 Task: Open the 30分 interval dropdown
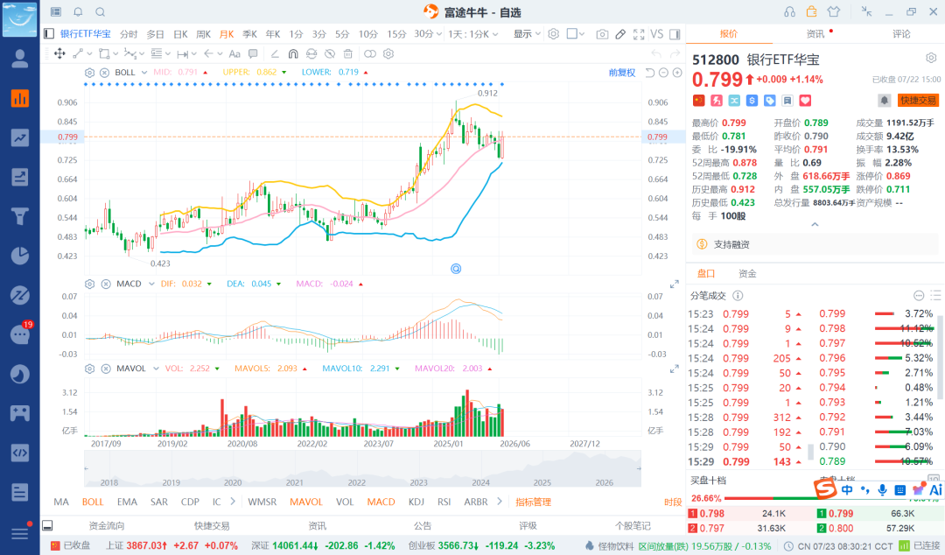(427, 34)
